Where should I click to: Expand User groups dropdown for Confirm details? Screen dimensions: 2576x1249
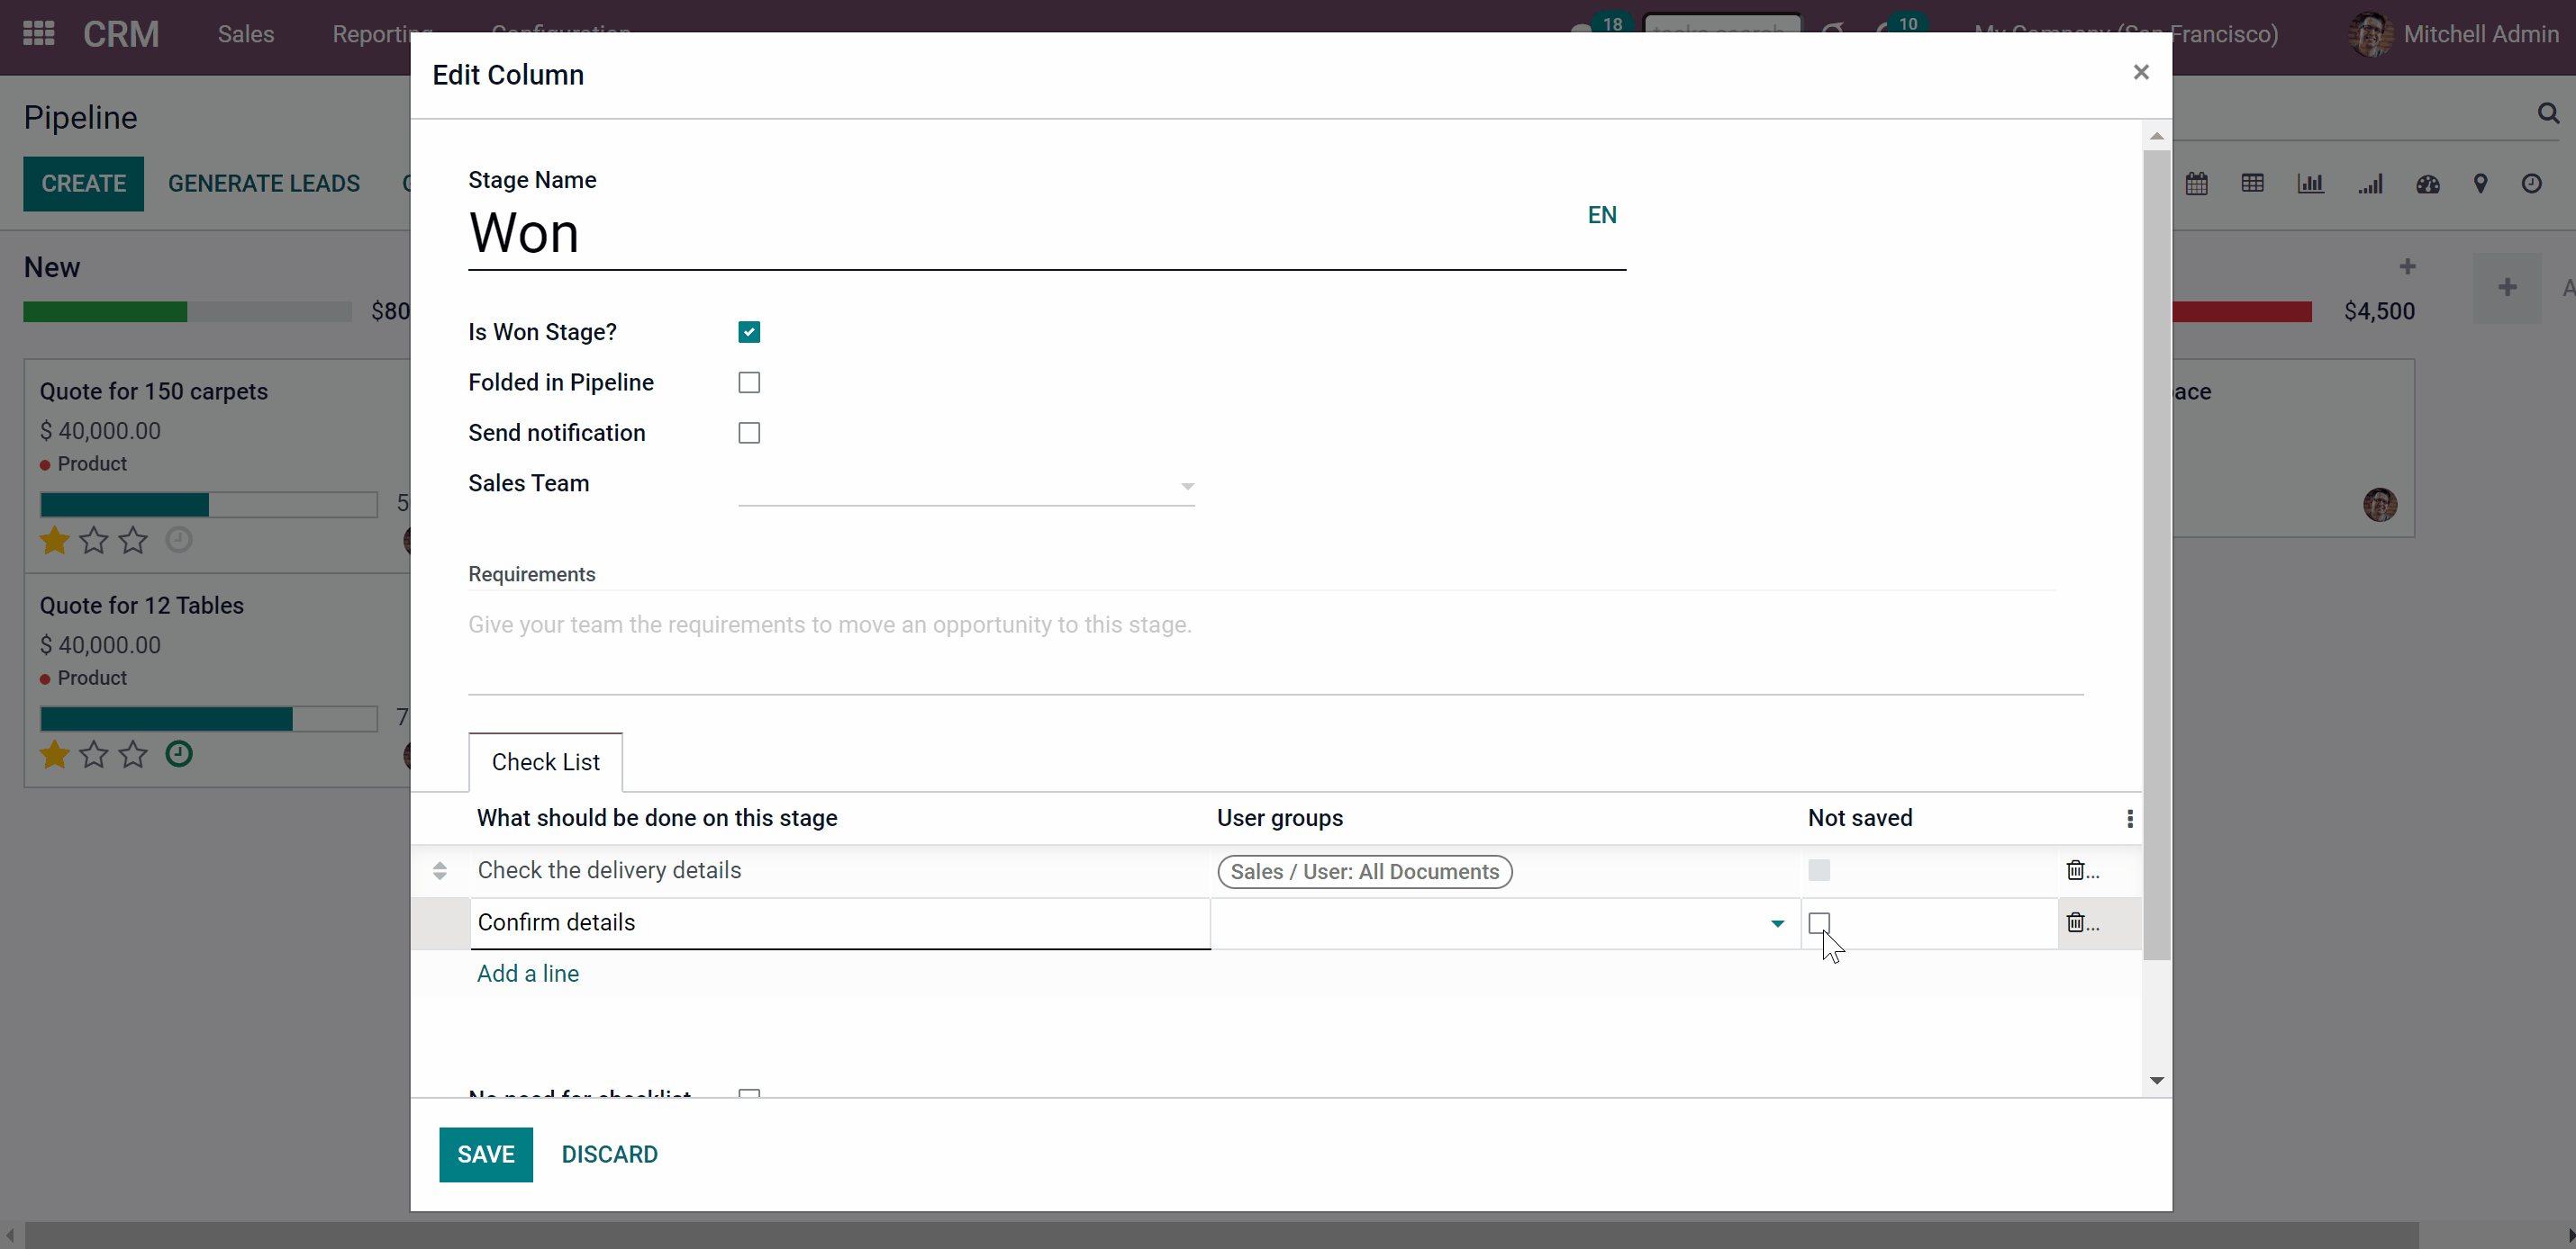[x=1777, y=923]
